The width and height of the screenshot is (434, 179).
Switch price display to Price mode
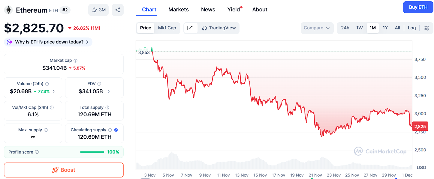point(146,28)
